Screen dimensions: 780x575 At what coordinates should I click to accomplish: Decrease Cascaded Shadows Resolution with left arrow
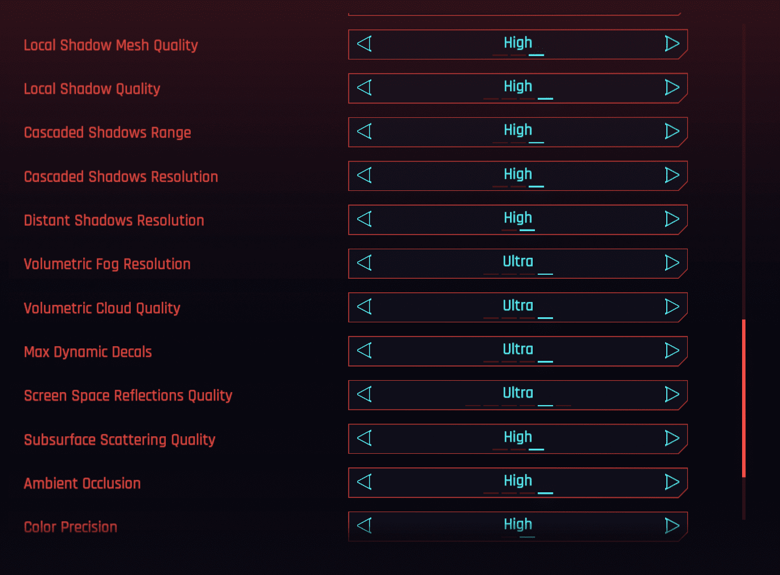(x=365, y=175)
